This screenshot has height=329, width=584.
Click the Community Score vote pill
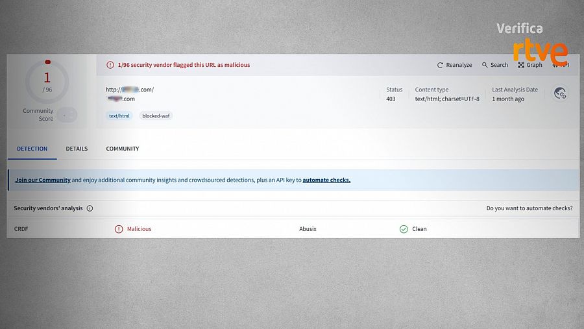(x=66, y=115)
